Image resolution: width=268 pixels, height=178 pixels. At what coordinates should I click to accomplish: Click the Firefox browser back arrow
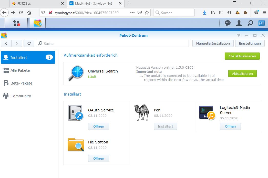(4, 13)
